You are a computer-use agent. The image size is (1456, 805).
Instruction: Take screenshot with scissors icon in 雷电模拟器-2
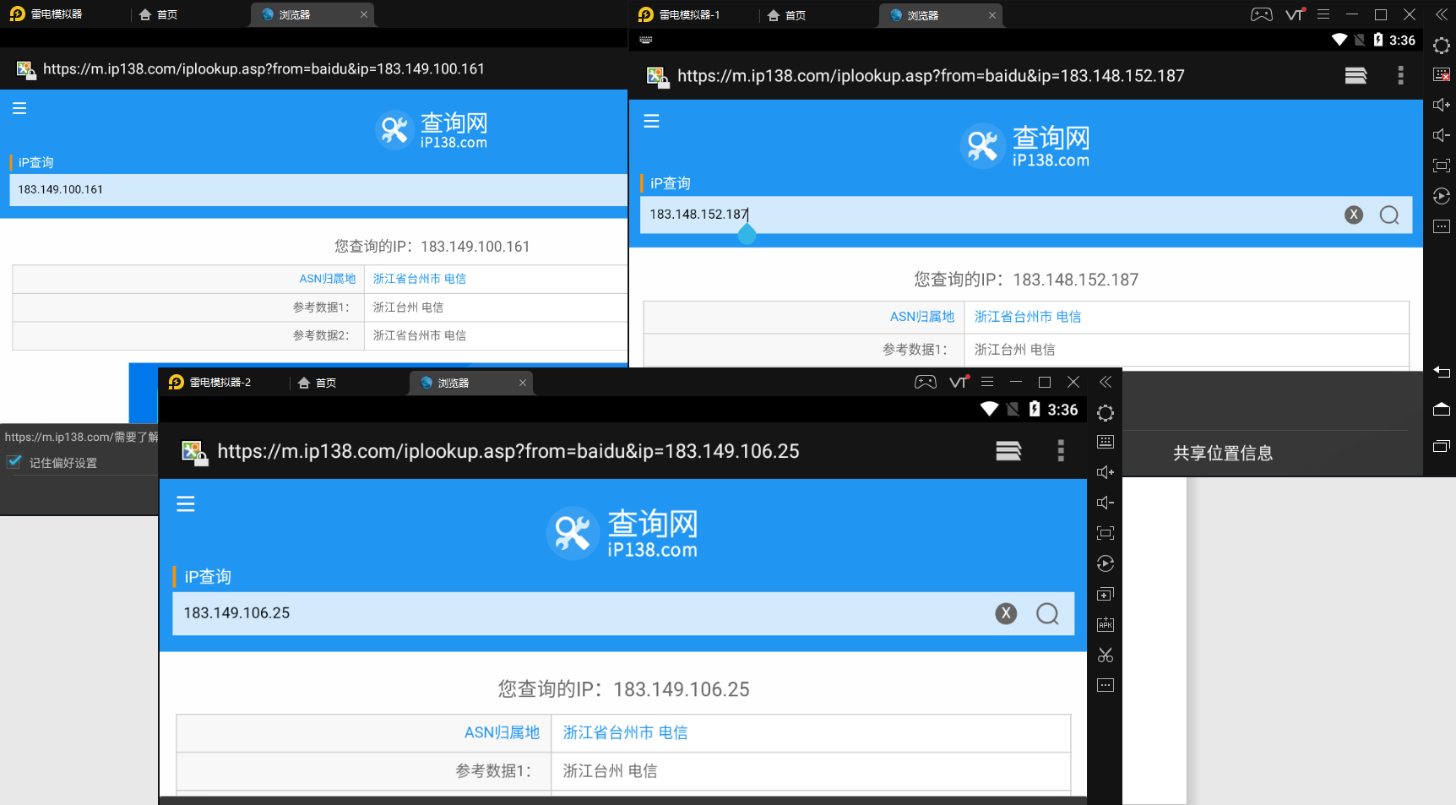pos(1106,655)
